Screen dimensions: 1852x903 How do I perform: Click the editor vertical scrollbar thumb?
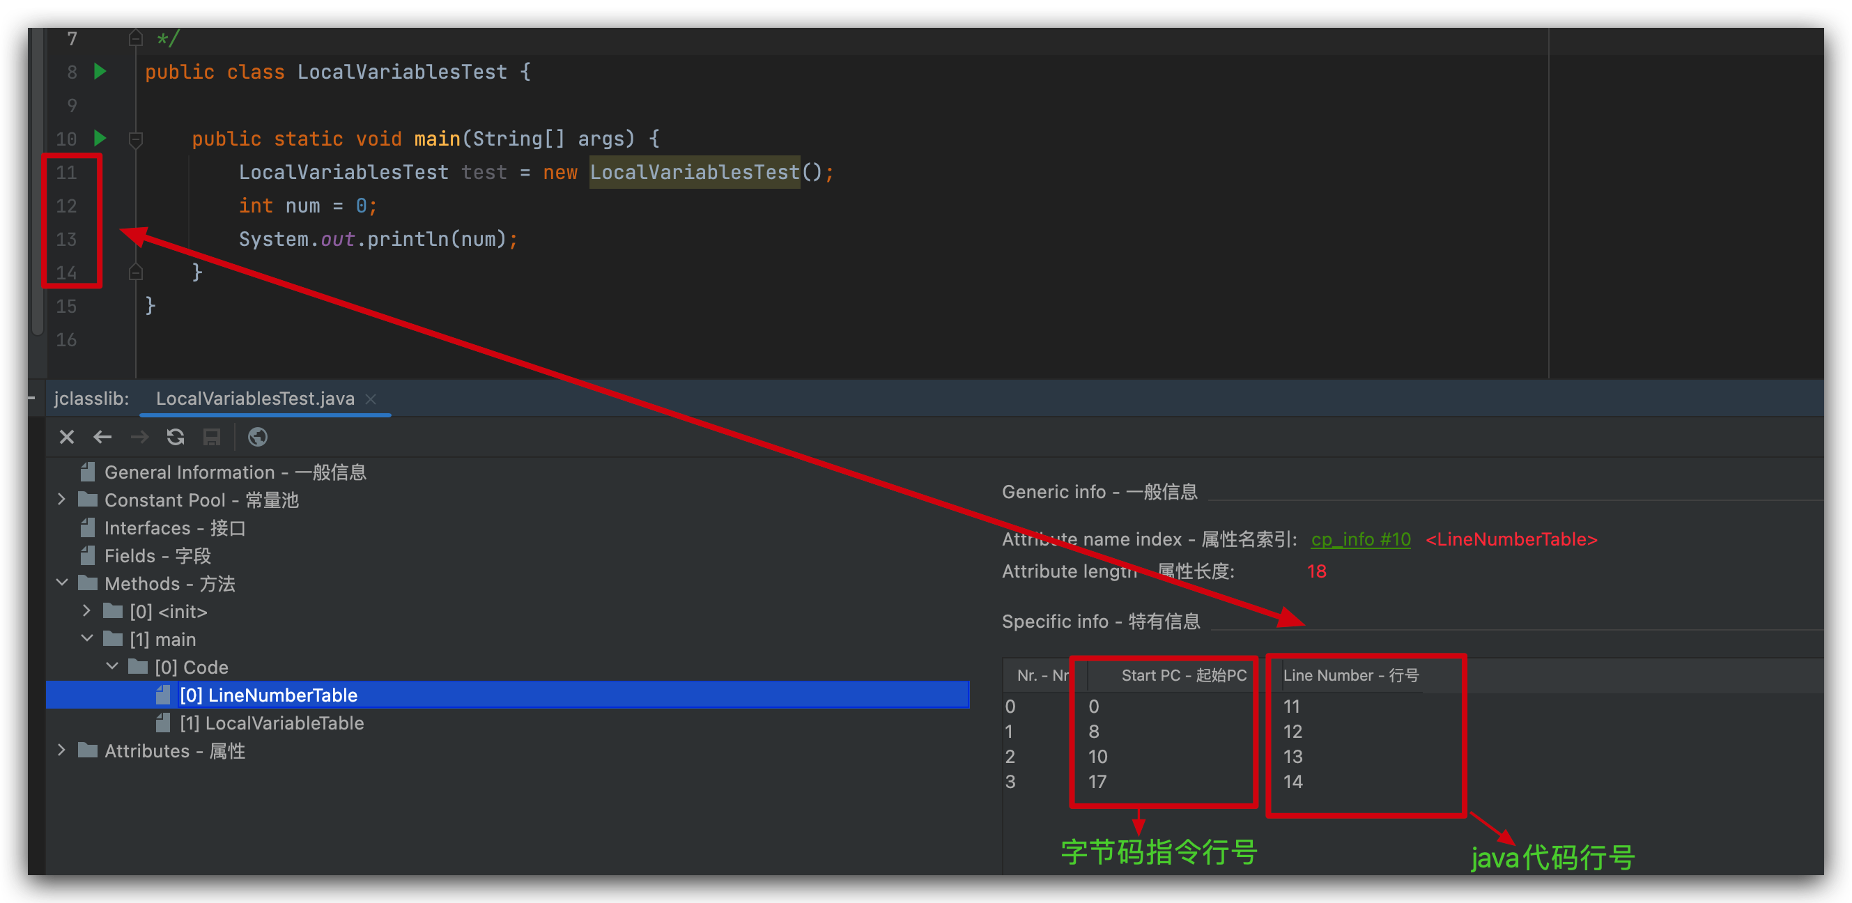pos(38,180)
